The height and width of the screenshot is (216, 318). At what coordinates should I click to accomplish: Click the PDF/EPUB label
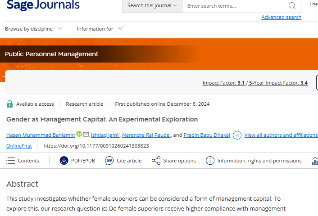click(83, 161)
